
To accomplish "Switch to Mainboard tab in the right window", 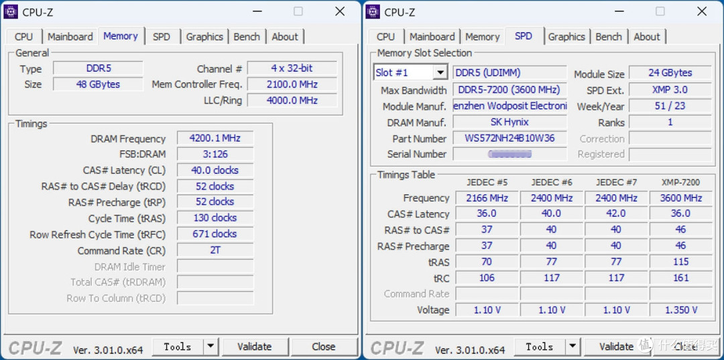I will click(x=432, y=37).
